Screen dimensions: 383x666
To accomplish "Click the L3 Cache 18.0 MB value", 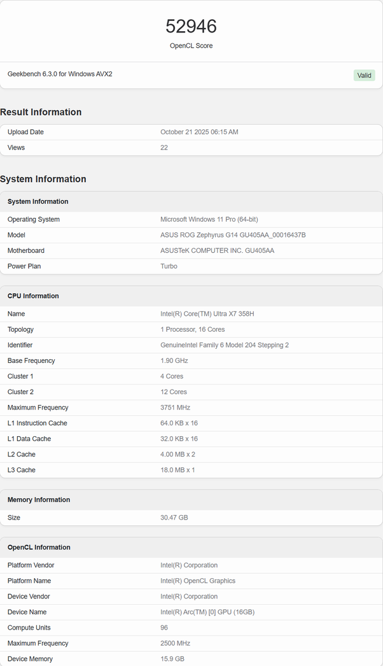I will [x=178, y=470].
